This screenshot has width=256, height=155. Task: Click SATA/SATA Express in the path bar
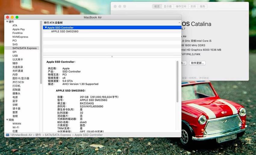point(58,135)
